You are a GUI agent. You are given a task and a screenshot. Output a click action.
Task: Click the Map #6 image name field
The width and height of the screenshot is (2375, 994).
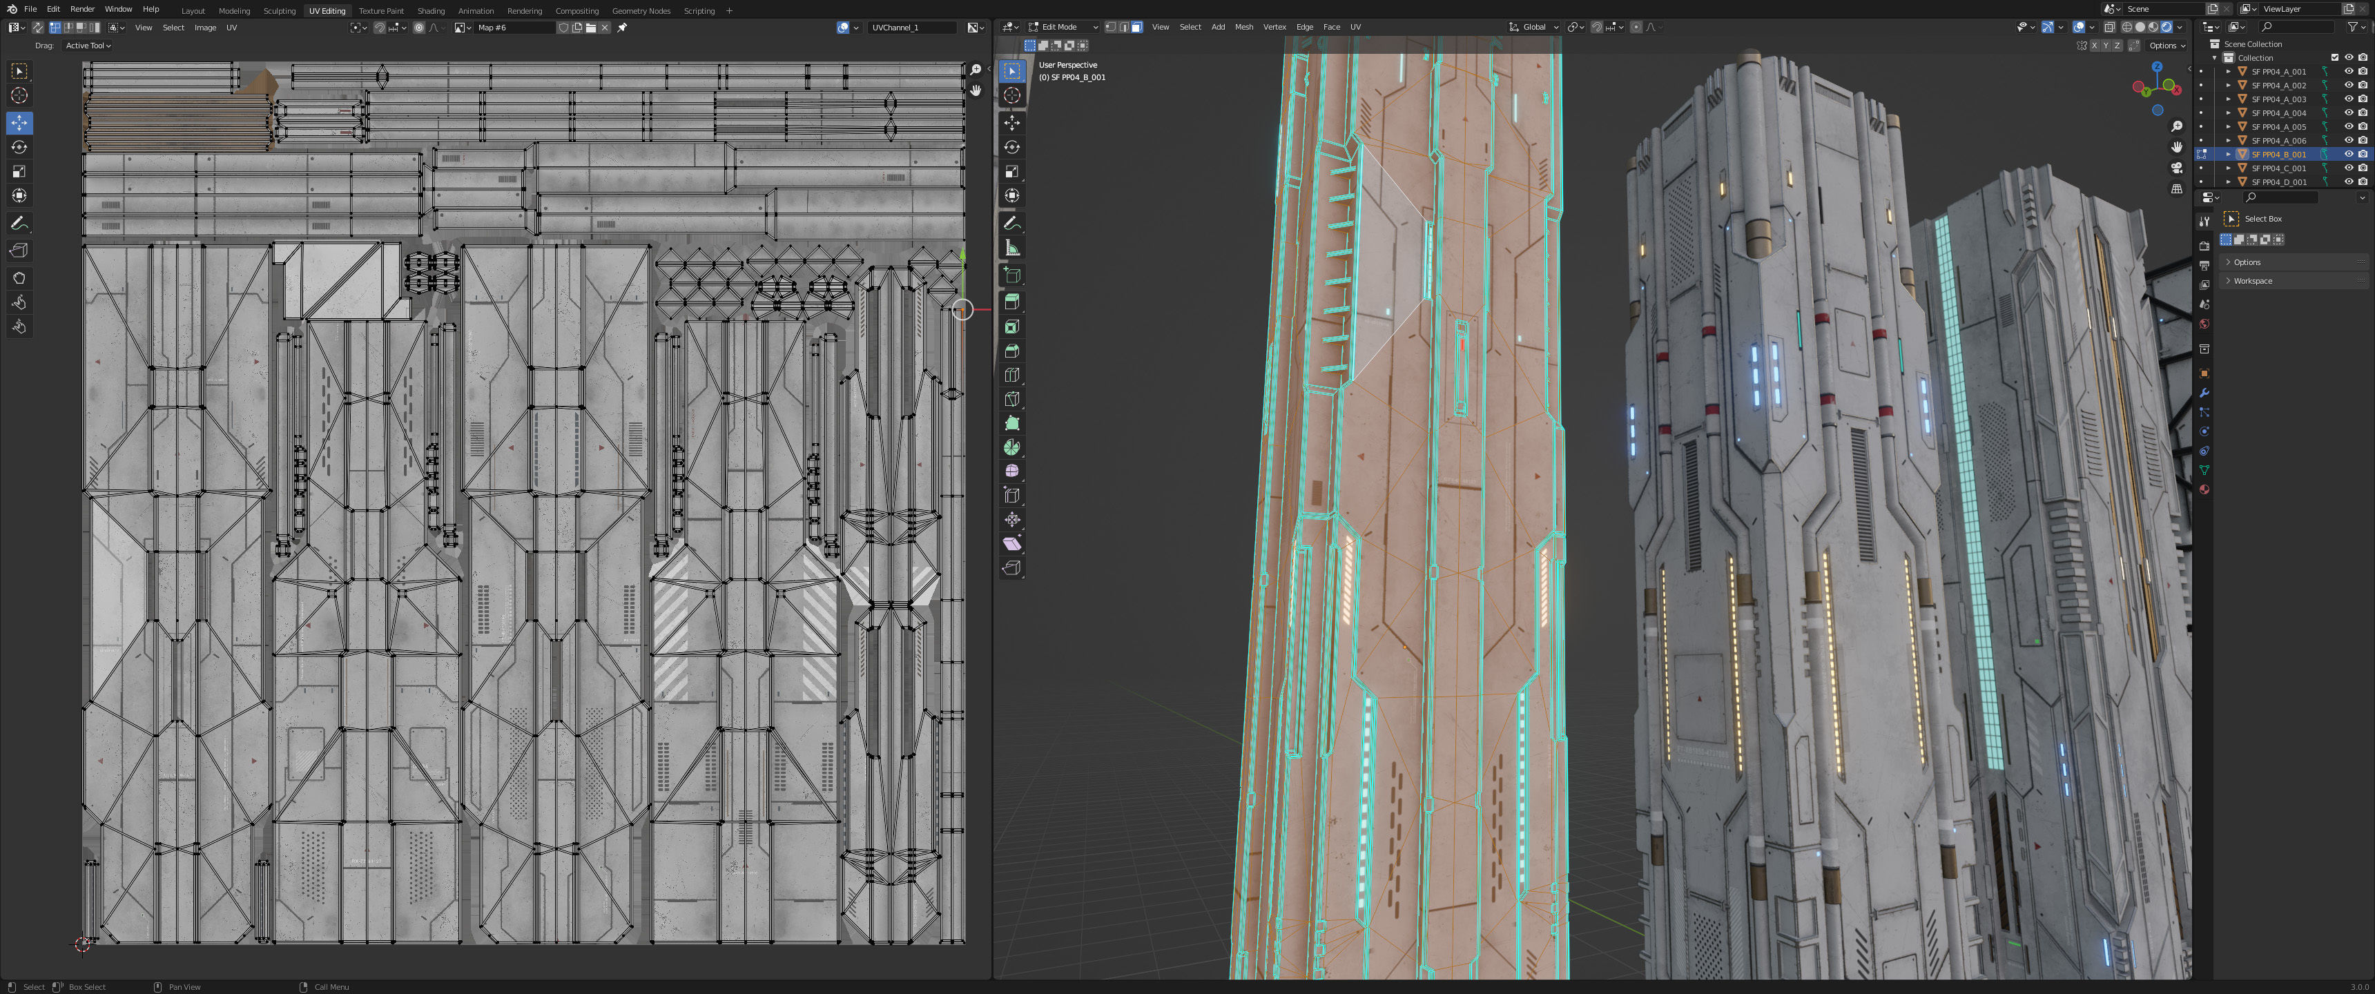[x=515, y=28]
